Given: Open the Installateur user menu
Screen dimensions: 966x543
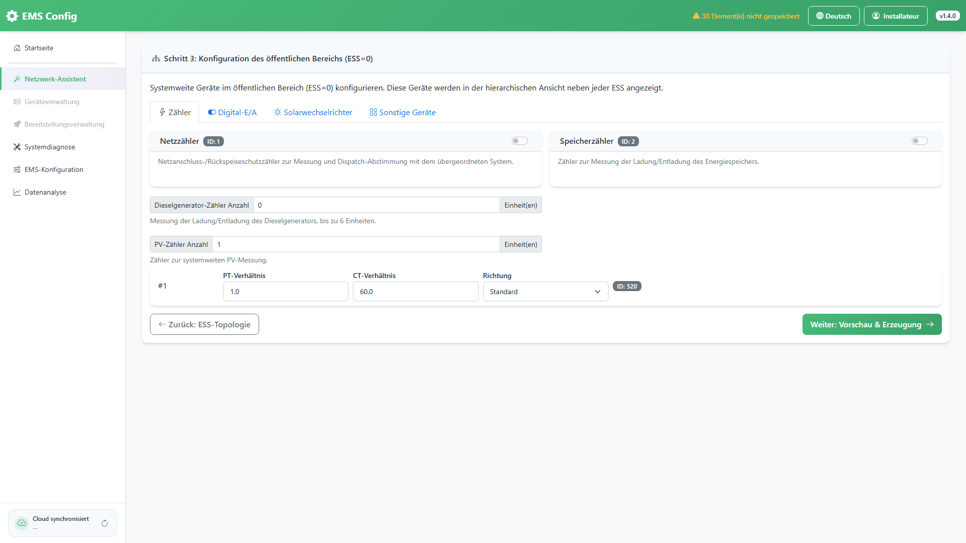Looking at the screenshot, I should pos(896,16).
